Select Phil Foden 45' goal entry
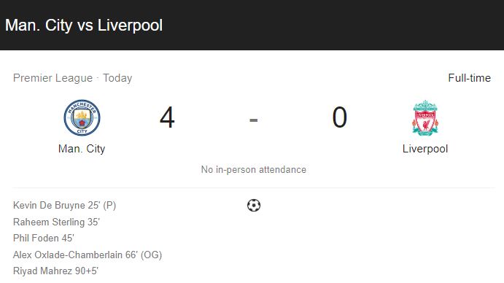This screenshot has width=504, height=283. pos(44,238)
